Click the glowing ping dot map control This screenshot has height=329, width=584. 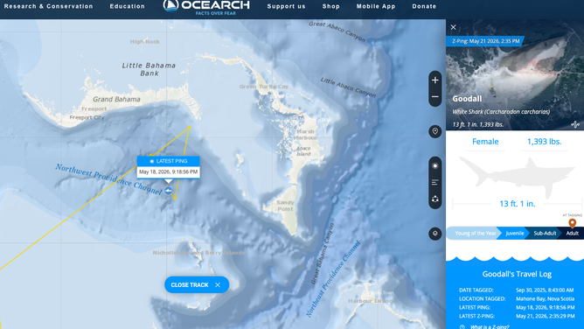(435, 165)
